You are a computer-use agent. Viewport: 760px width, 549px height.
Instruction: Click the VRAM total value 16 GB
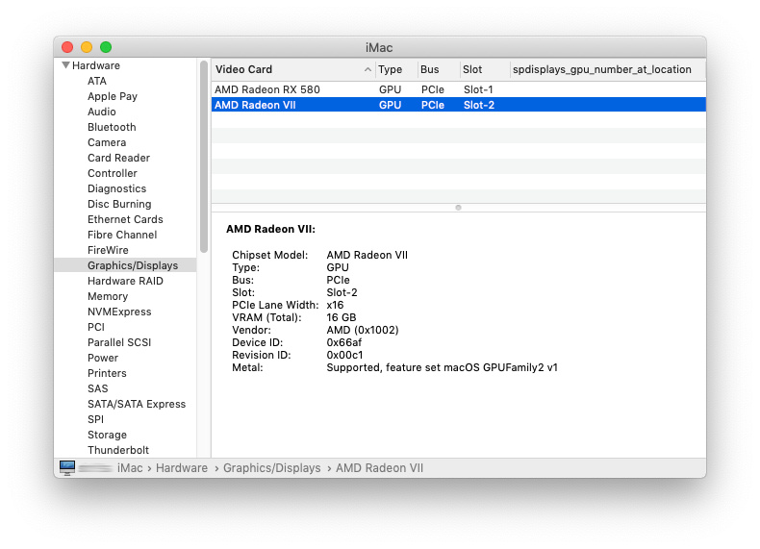click(342, 318)
